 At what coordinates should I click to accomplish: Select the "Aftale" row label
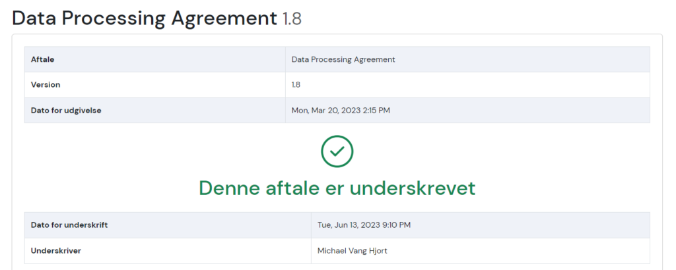[x=42, y=59]
